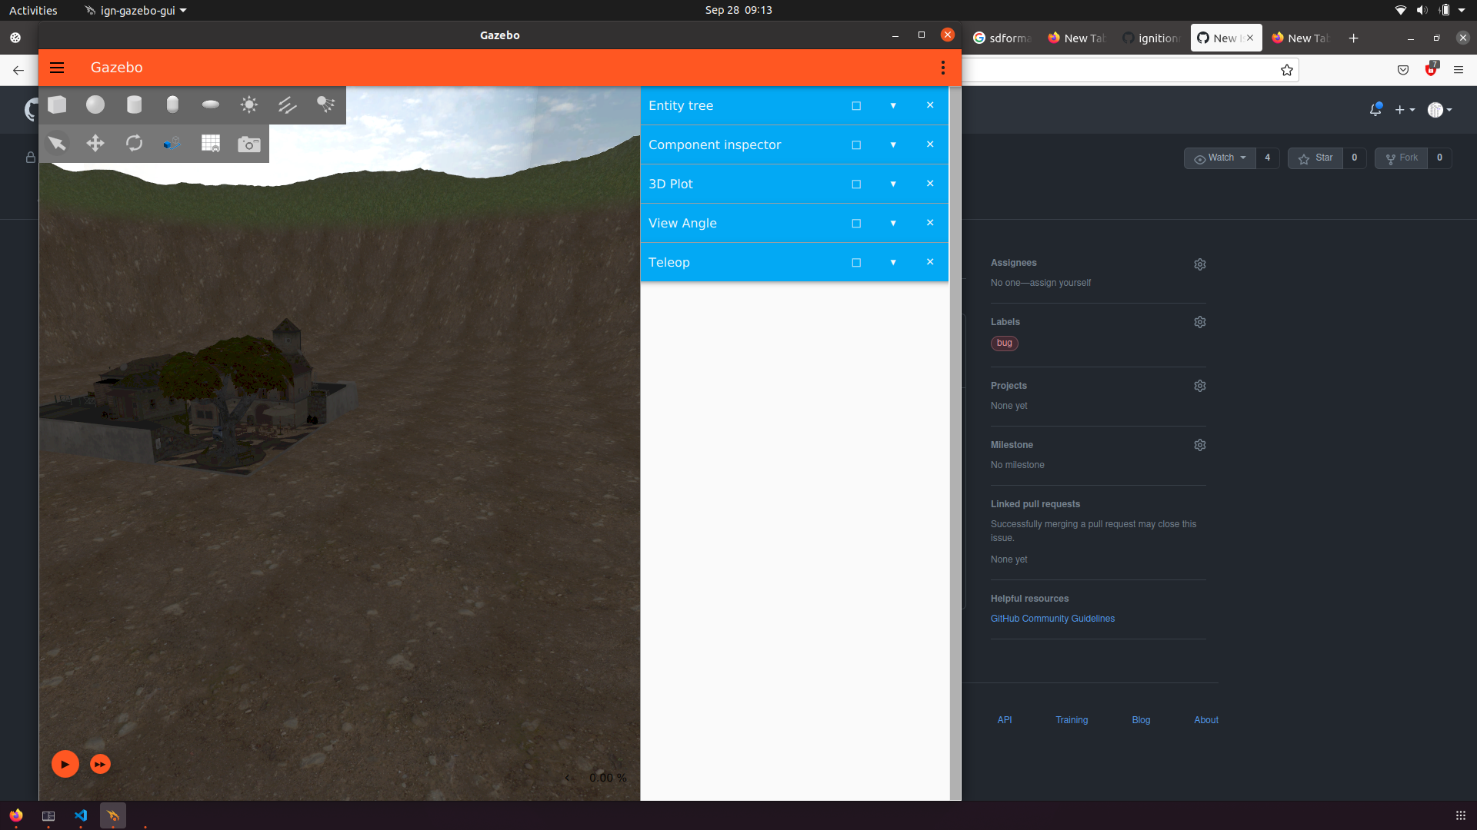Undock the Teleop panel

(x=856, y=262)
